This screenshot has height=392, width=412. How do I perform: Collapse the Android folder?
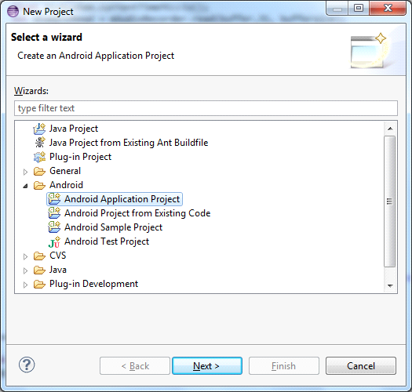pyautogui.click(x=25, y=186)
